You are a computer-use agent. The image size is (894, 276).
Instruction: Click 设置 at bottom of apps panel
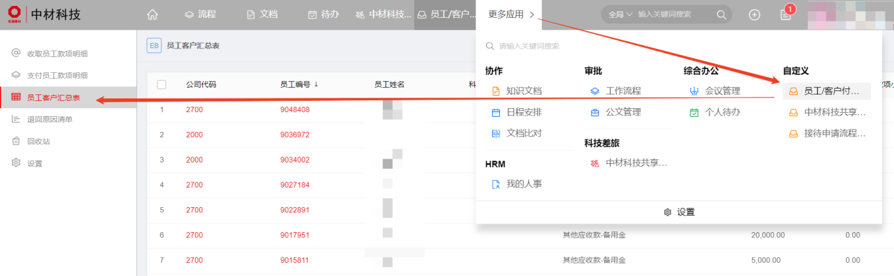coord(679,212)
